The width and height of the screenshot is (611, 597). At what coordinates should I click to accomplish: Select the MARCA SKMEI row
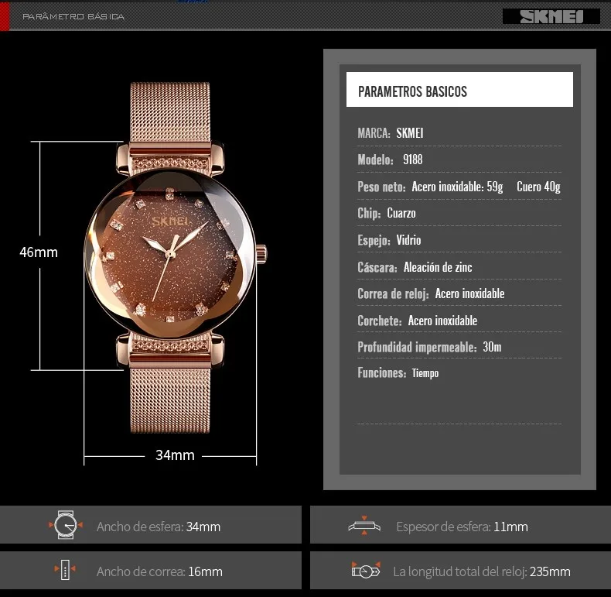[459, 133]
